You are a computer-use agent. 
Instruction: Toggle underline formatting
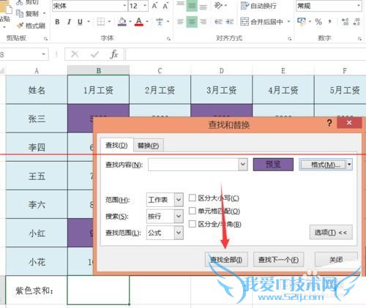(80, 22)
